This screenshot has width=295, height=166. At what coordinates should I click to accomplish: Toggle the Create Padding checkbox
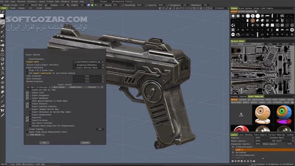(27, 129)
